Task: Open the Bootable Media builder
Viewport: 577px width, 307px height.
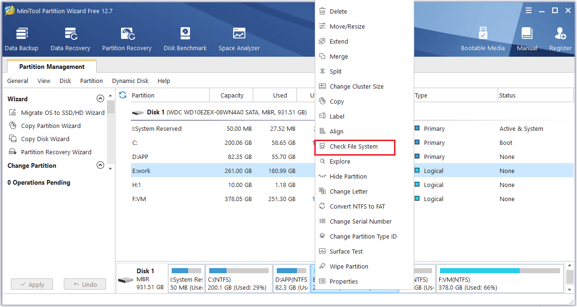Action: click(x=483, y=39)
